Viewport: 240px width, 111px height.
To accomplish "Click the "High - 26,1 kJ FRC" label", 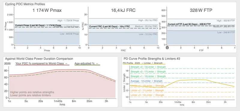I will [x=148, y=20].
